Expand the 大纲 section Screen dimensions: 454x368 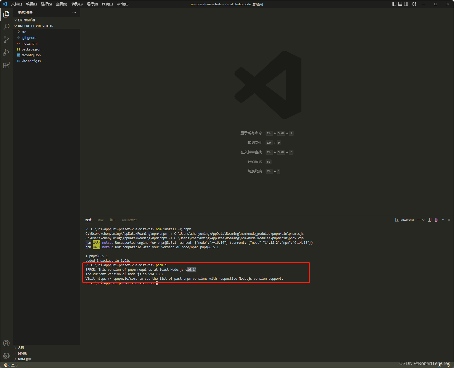click(x=46, y=348)
